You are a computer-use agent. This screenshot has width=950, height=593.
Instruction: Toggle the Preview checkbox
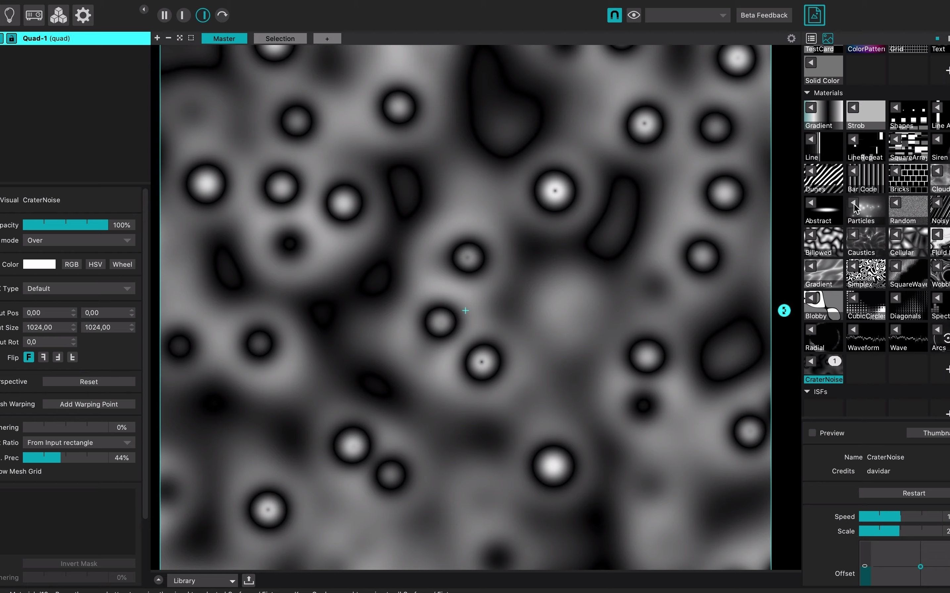pyautogui.click(x=813, y=433)
